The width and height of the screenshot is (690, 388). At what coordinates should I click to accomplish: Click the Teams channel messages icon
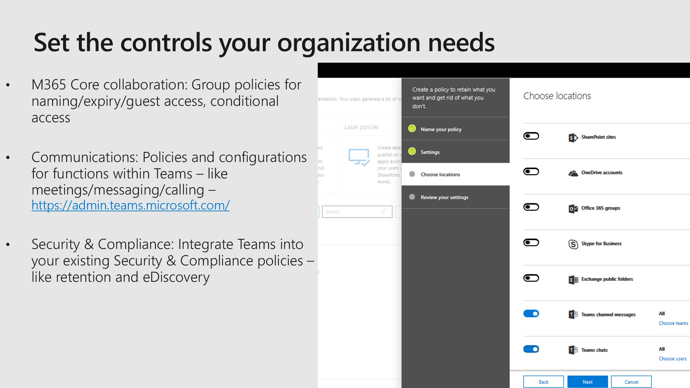pos(573,314)
